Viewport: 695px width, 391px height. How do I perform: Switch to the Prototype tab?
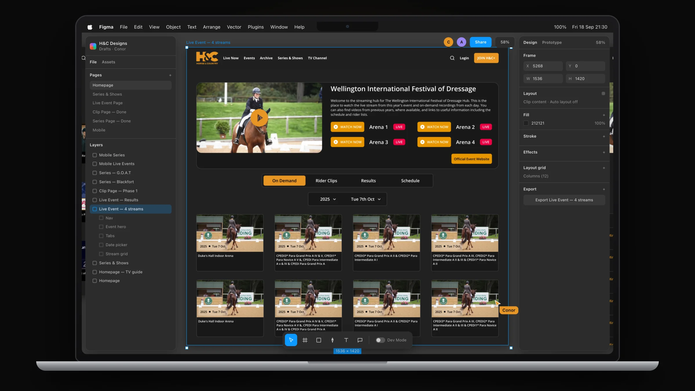coord(552,42)
